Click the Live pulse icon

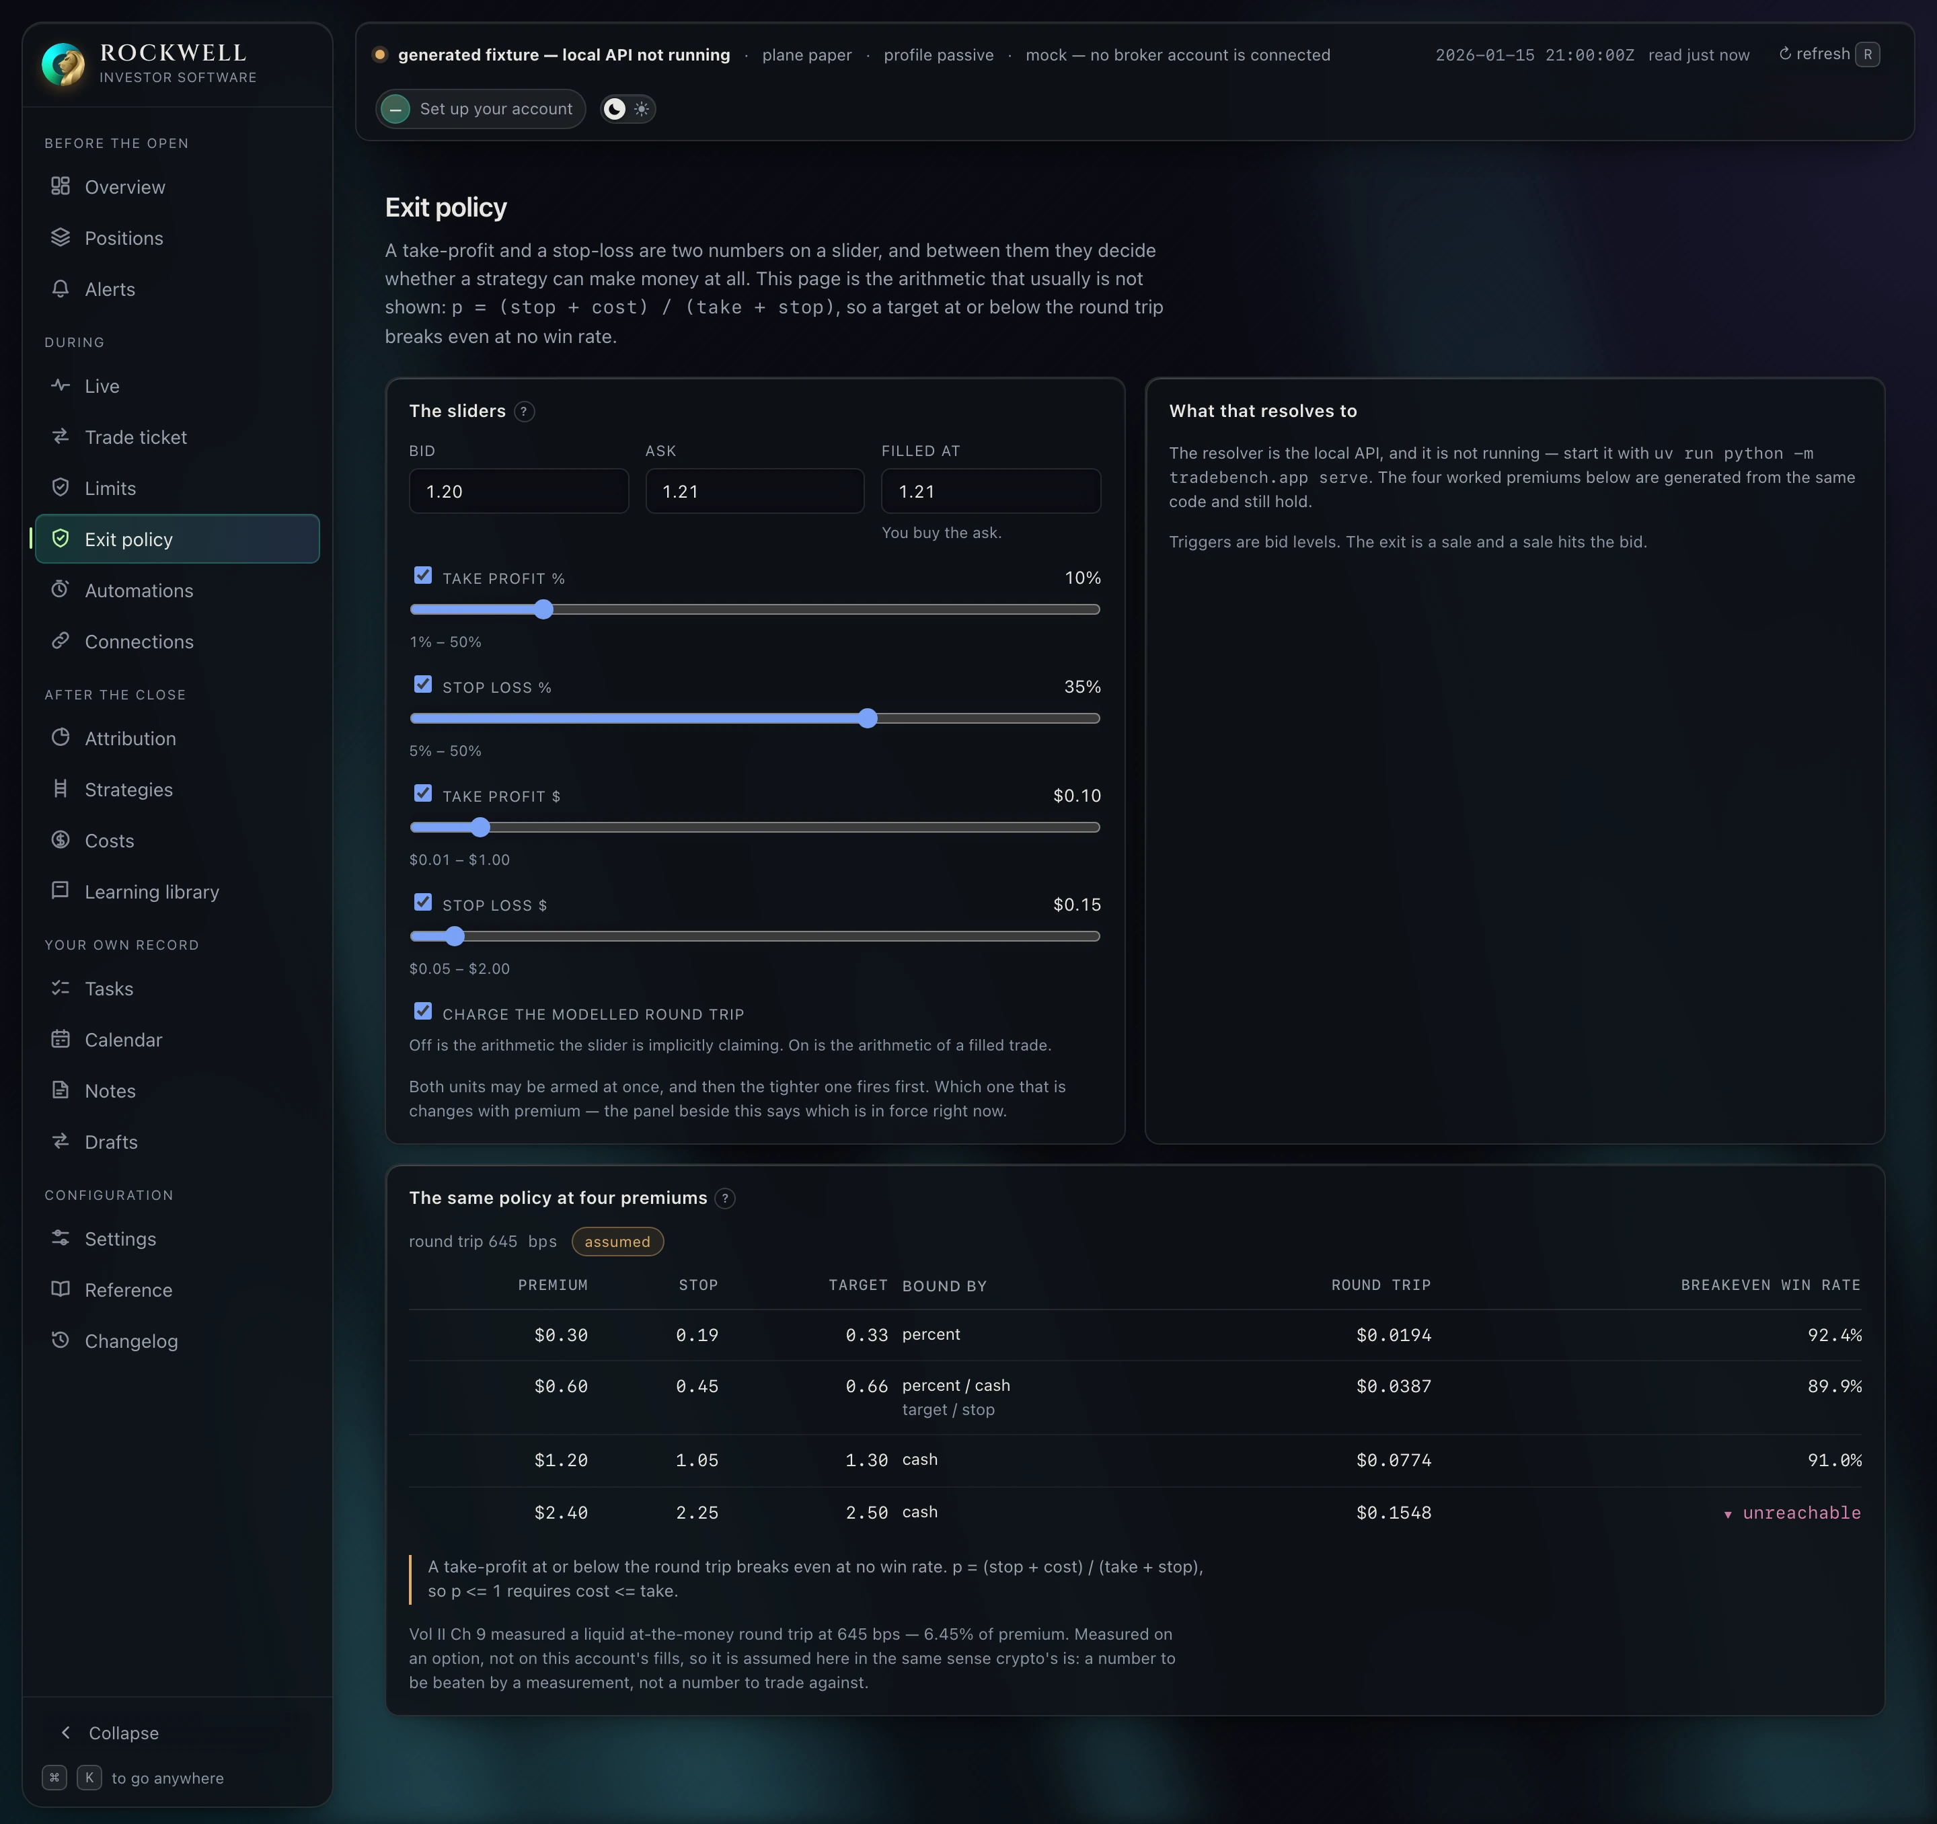pyautogui.click(x=61, y=385)
